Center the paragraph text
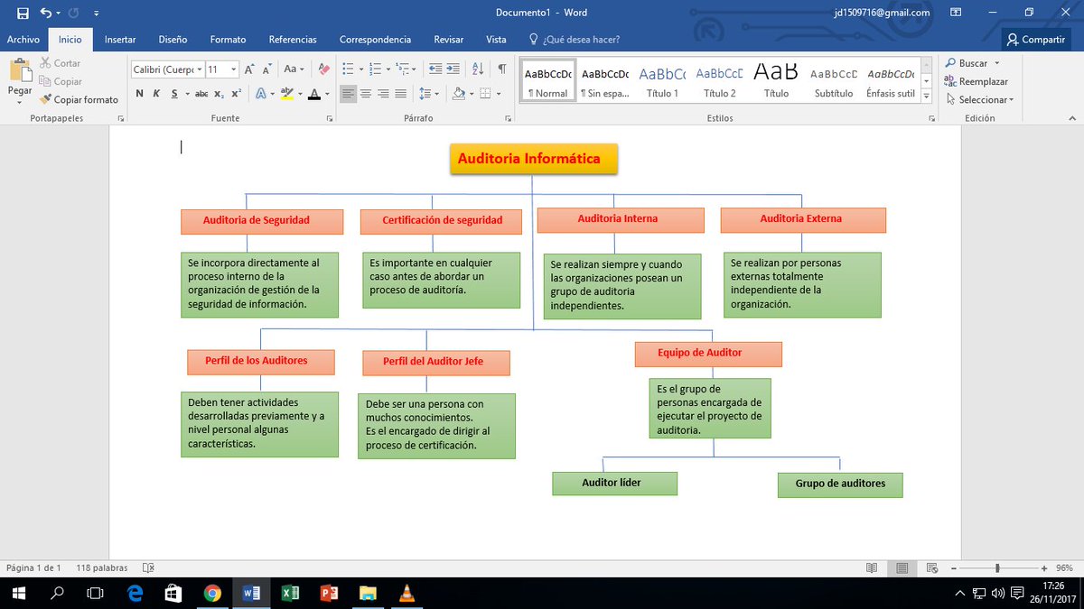1084x609 pixels. point(366,93)
